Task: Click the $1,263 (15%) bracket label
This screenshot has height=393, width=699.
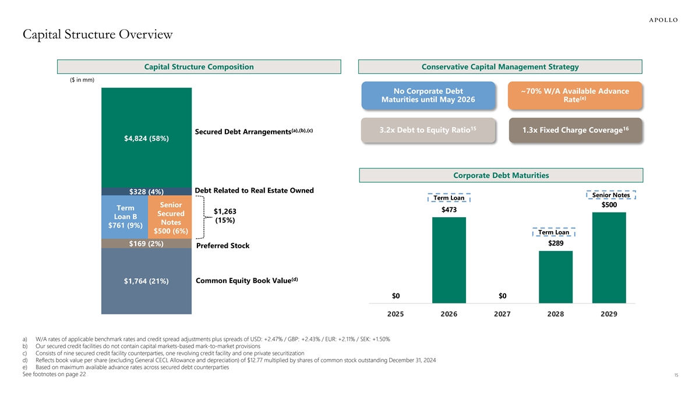Action: (x=225, y=216)
